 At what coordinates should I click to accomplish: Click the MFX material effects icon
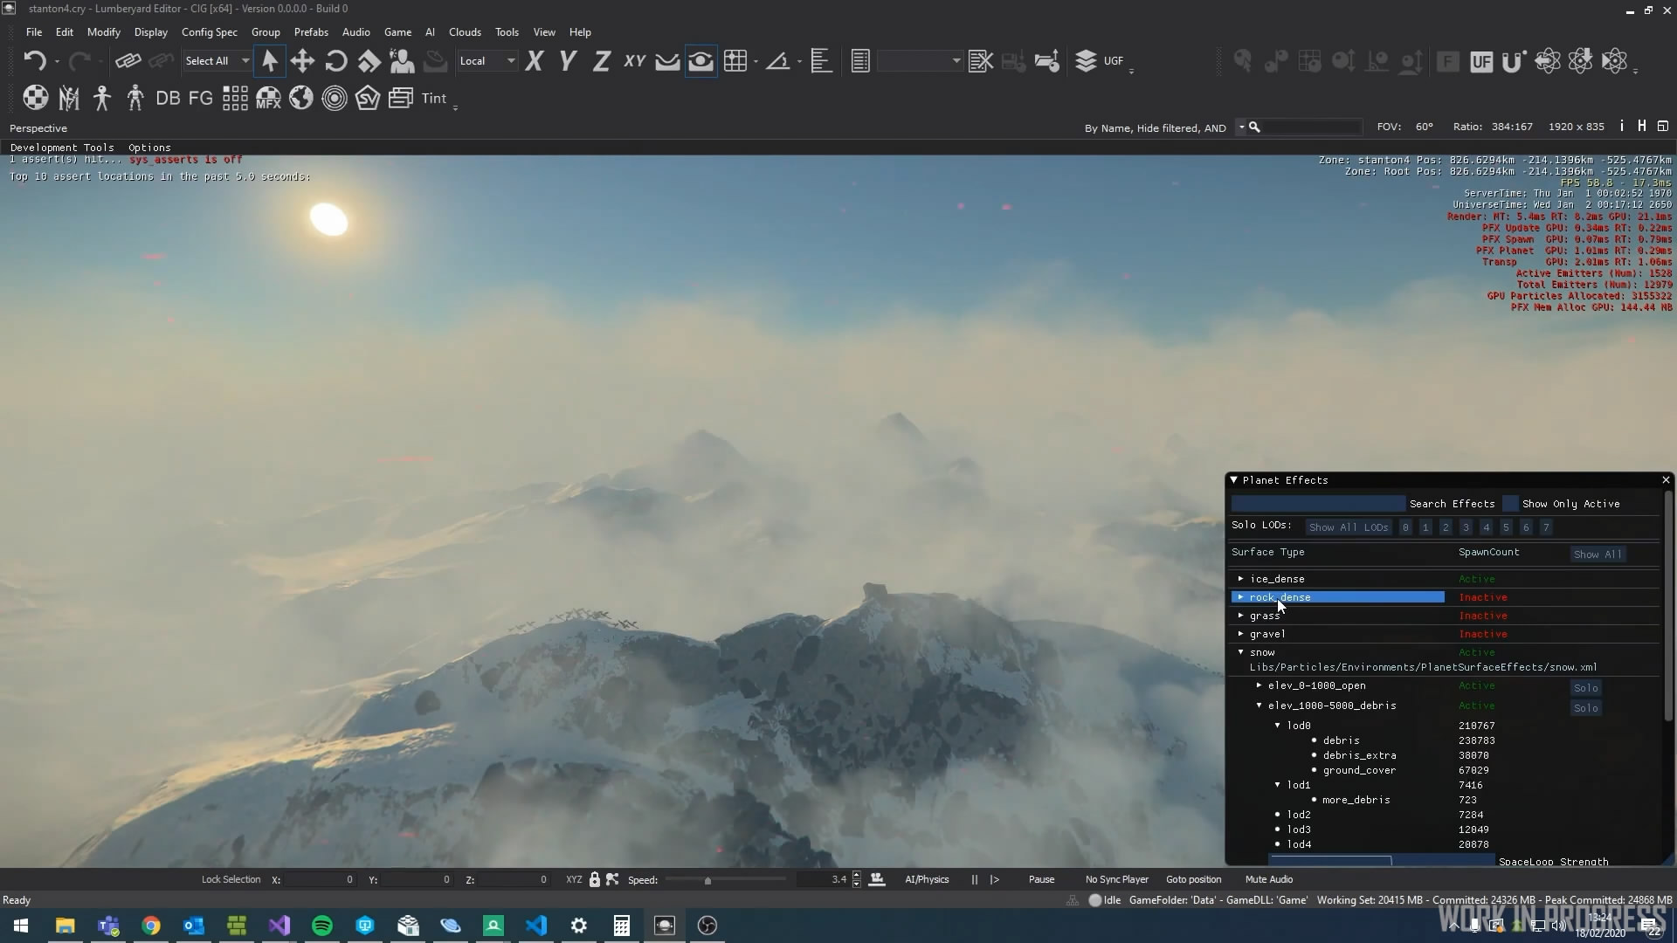click(x=268, y=99)
